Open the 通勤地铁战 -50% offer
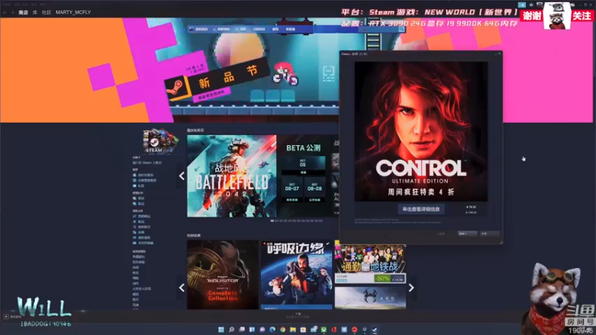The width and height of the screenshot is (596, 335). 370,262
